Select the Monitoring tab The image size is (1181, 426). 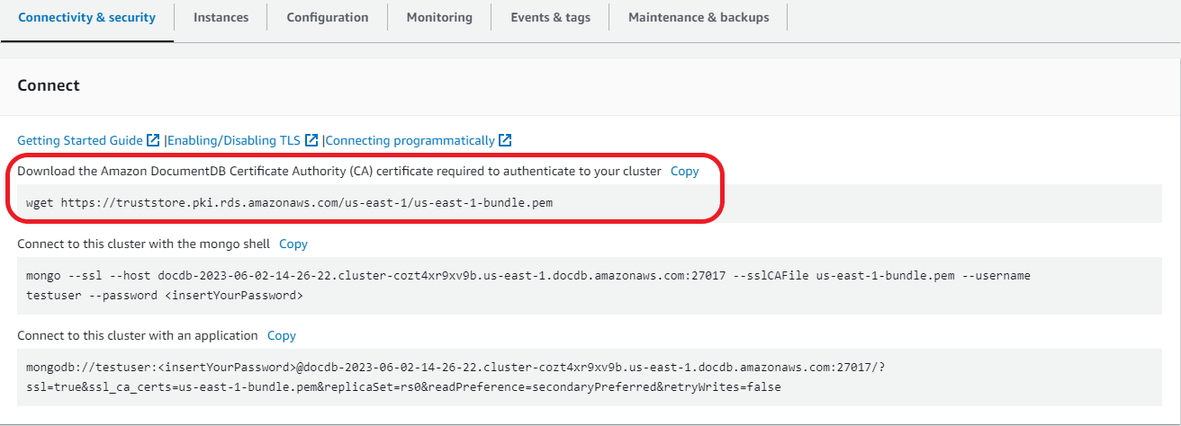tap(439, 17)
